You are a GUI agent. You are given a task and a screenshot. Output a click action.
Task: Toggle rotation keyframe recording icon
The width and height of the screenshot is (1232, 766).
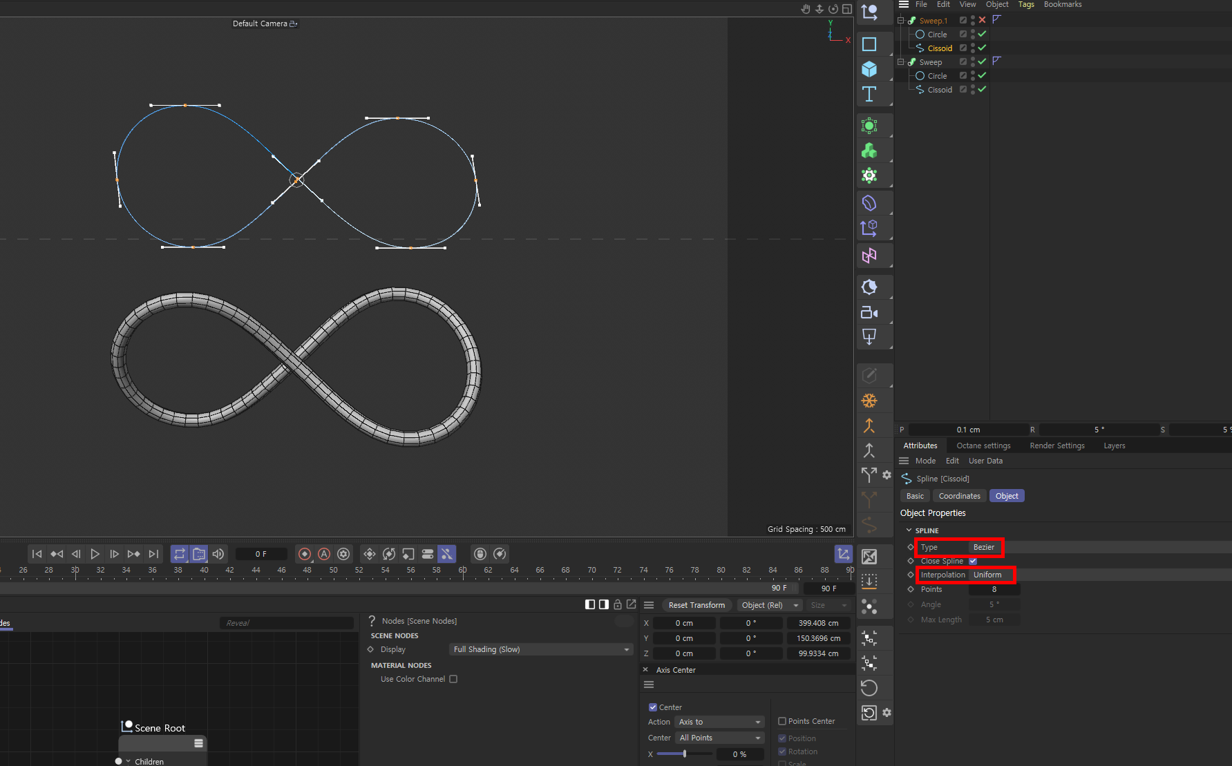coord(389,554)
